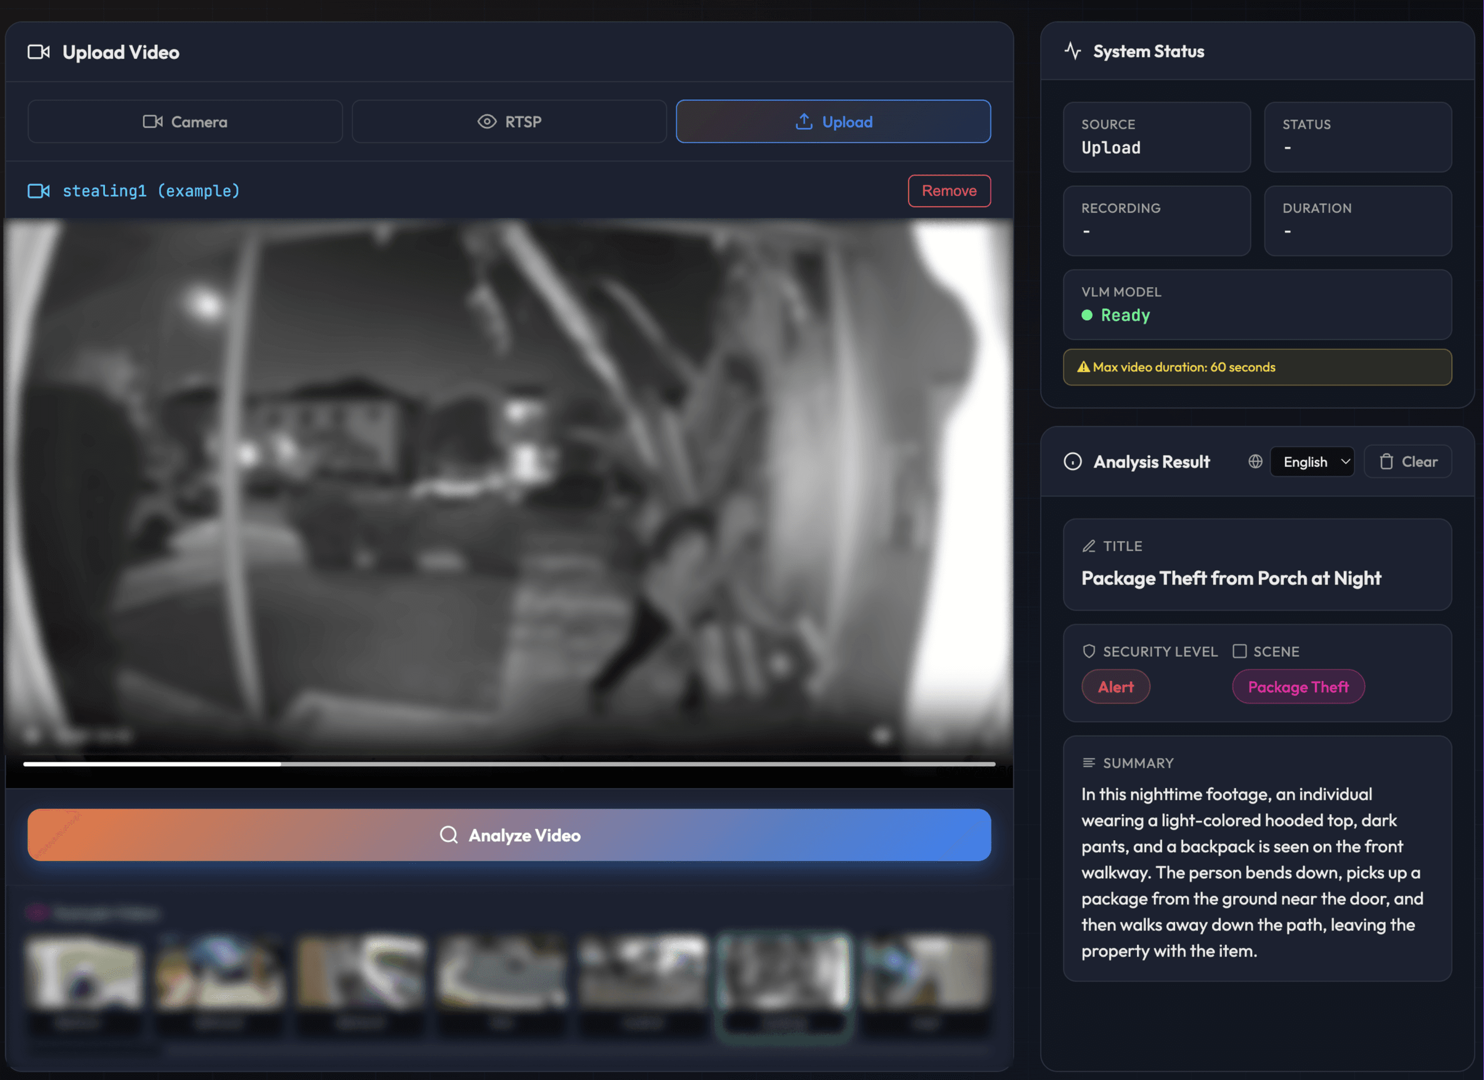
Task: Click the camera icon next to stealing1 filename
Action: pos(38,191)
